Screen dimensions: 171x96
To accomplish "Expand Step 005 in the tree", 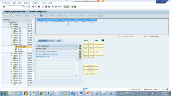I will [x=11, y=38].
